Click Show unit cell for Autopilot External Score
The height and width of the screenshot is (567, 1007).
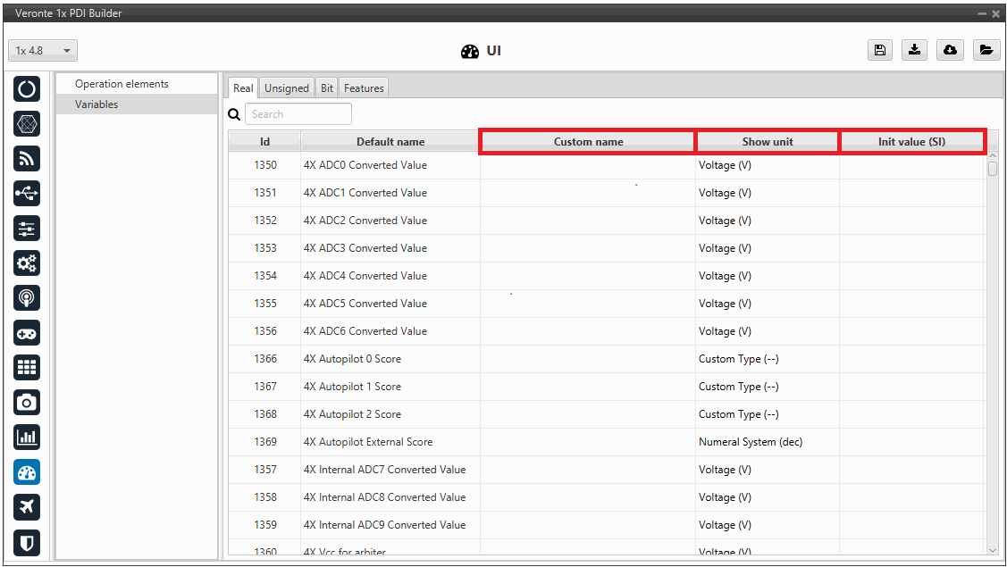point(767,442)
